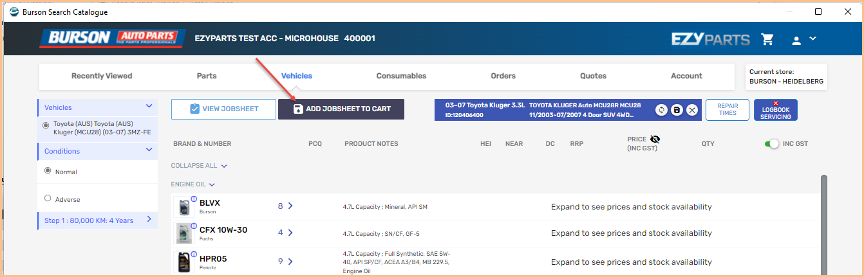This screenshot has width=864, height=277.
Task: Click BLVX product thumbnail image
Action: [183, 207]
